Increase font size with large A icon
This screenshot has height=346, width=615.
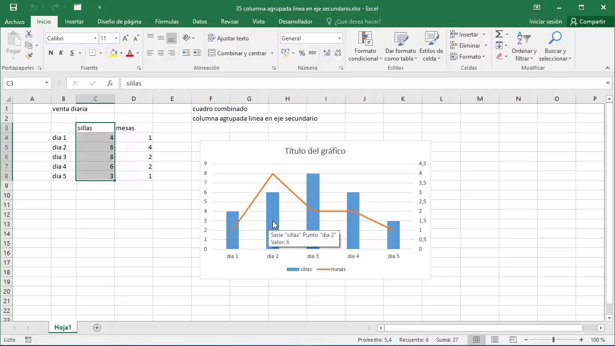coord(125,38)
